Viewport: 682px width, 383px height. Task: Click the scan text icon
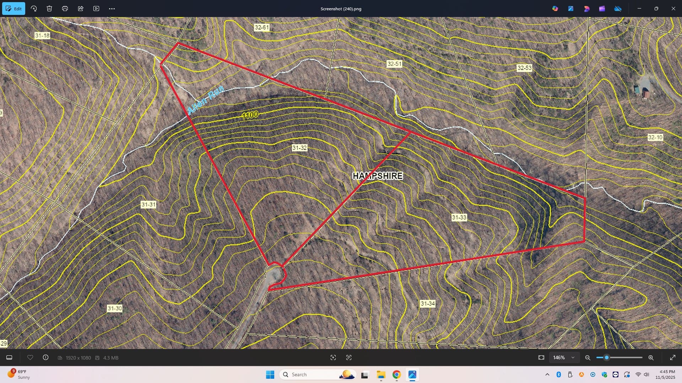click(x=349, y=357)
